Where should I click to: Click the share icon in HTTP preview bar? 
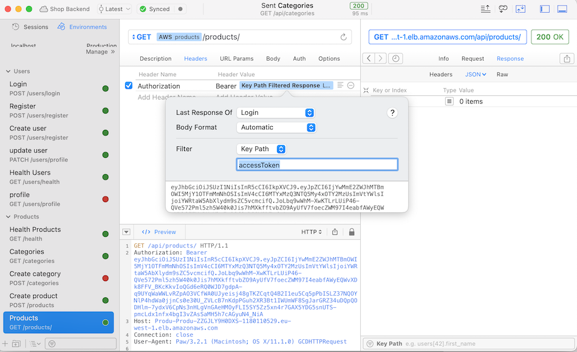point(335,232)
